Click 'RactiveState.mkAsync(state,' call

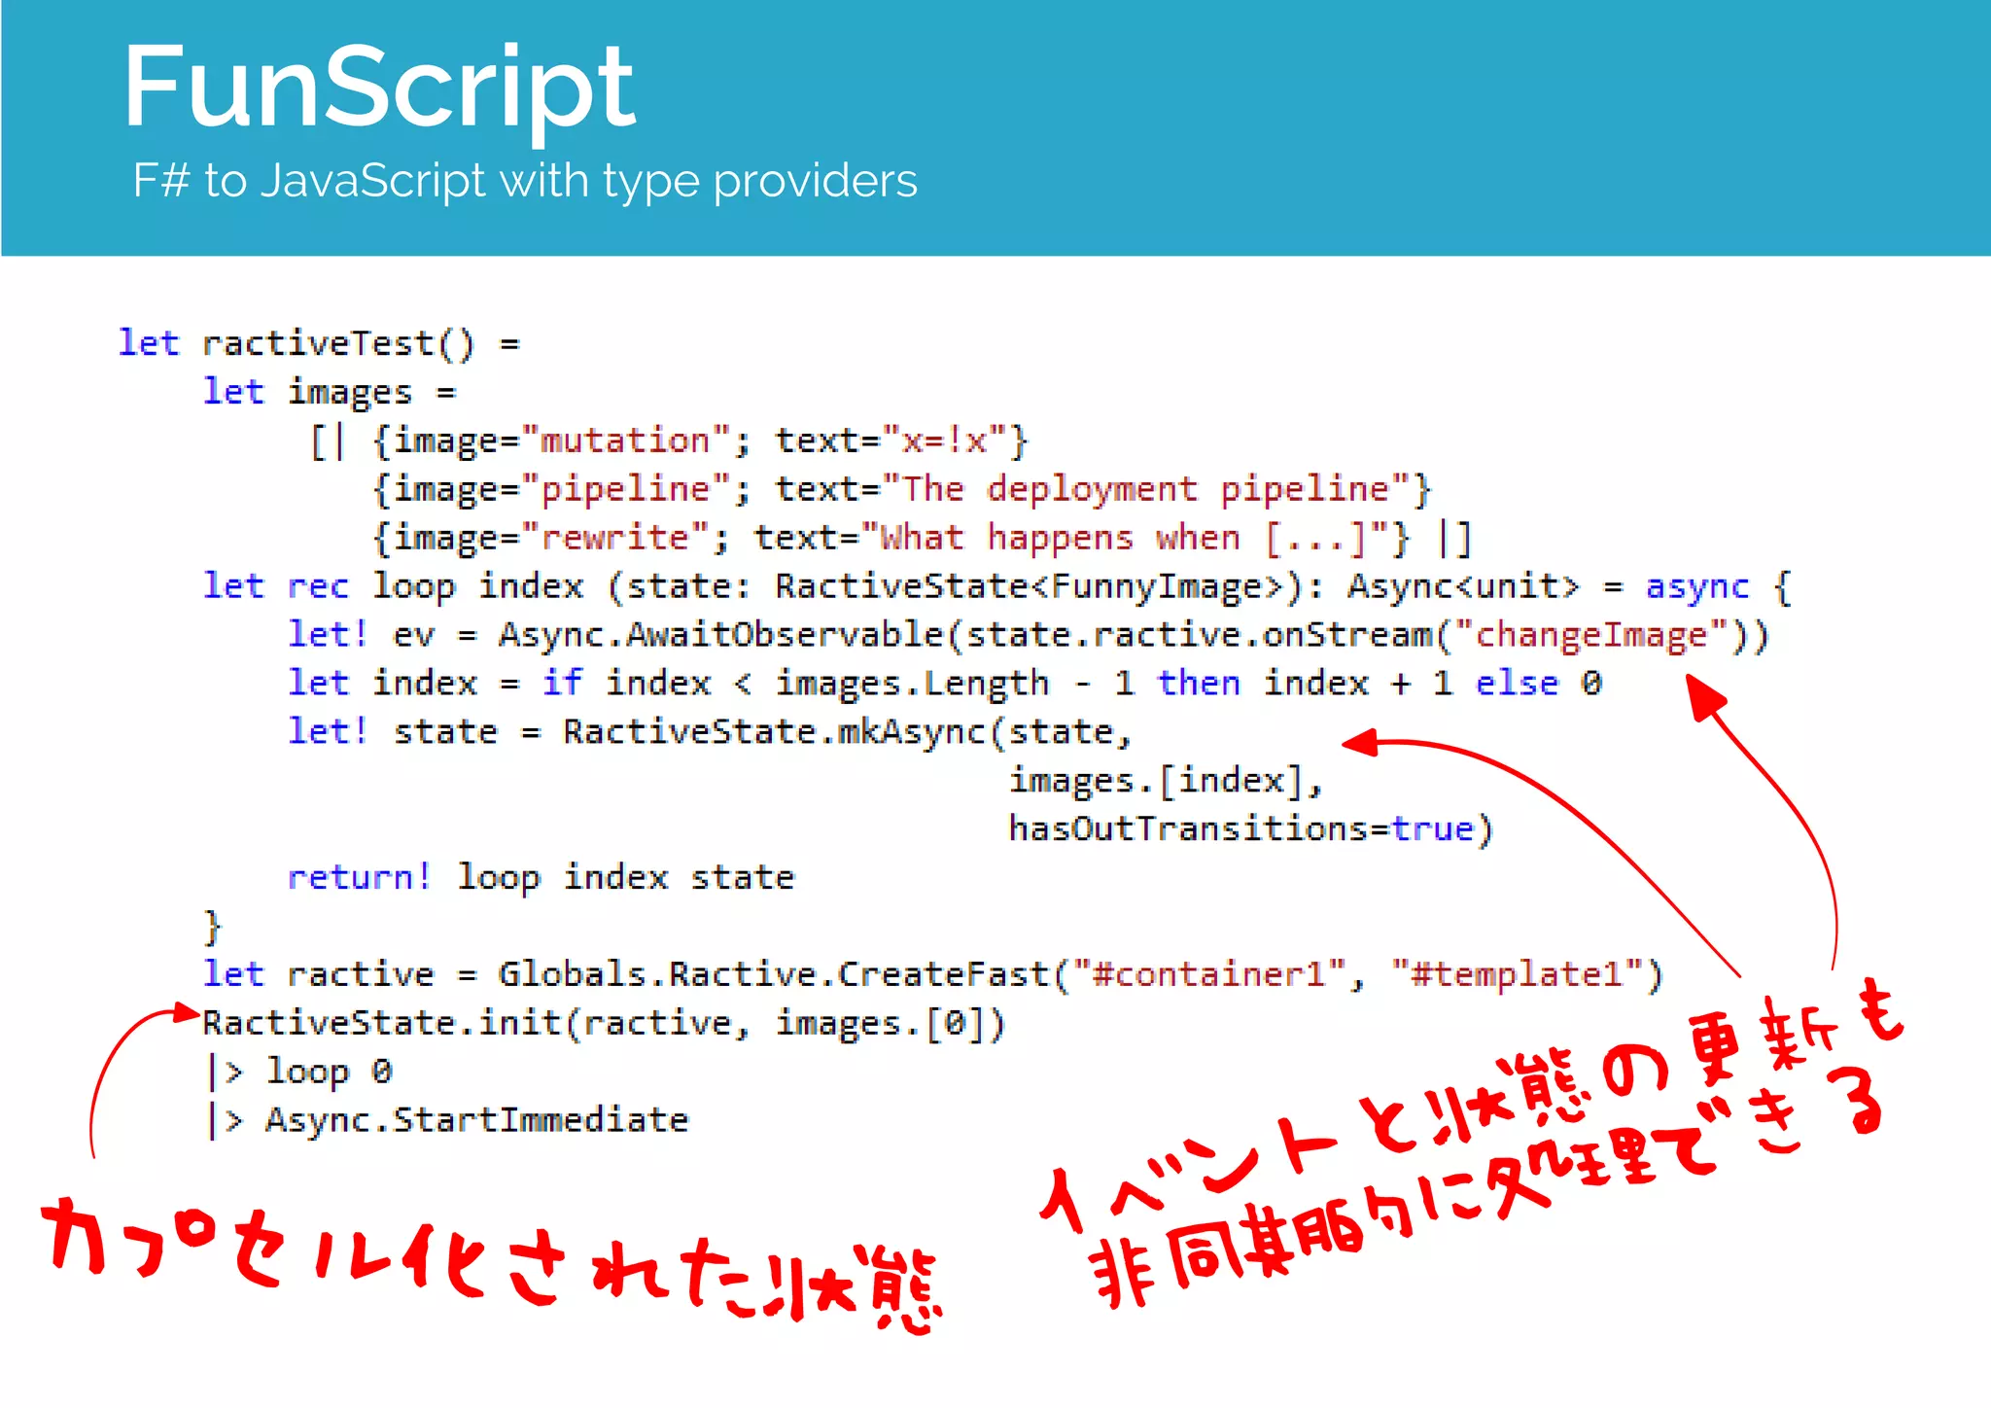(848, 732)
